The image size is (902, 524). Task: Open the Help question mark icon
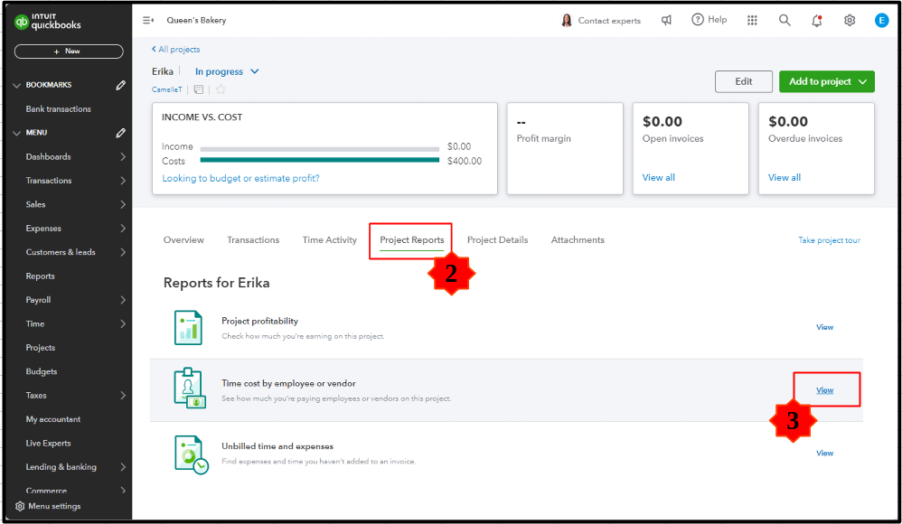[x=697, y=20]
